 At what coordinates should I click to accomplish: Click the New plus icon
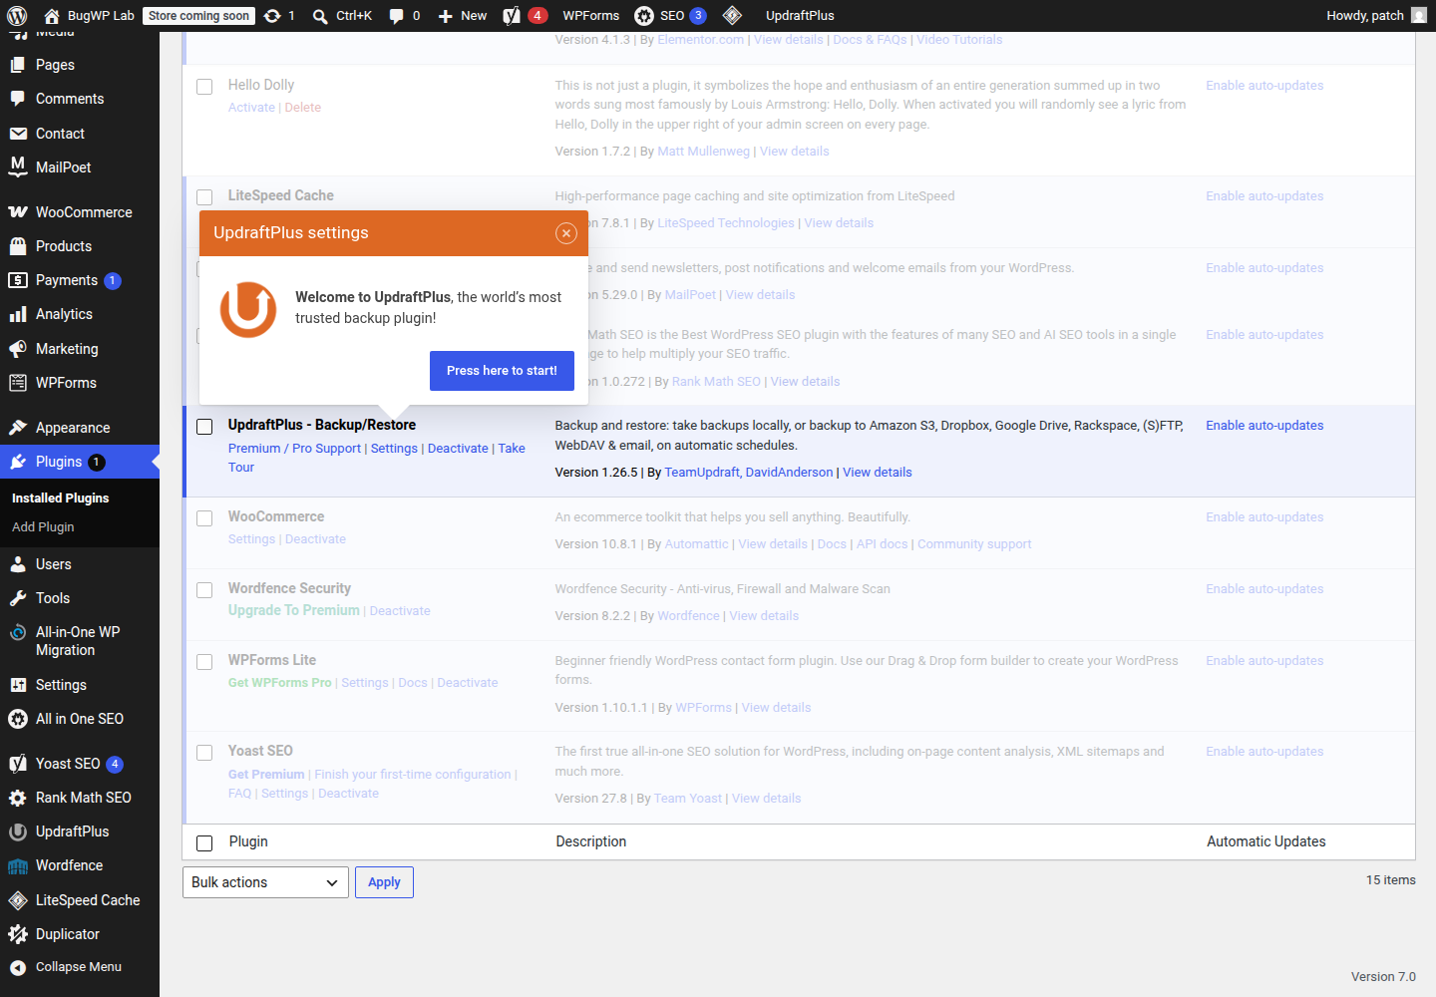(446, 16)
